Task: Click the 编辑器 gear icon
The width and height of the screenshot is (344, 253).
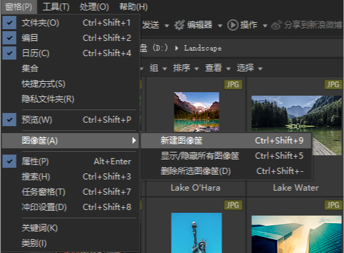Action: coord(179,25)
